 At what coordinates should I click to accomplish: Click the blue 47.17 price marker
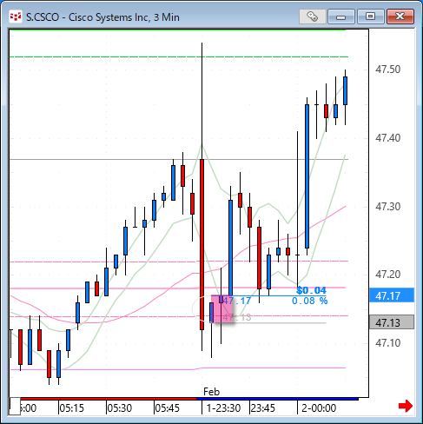(x=392, y=295)
